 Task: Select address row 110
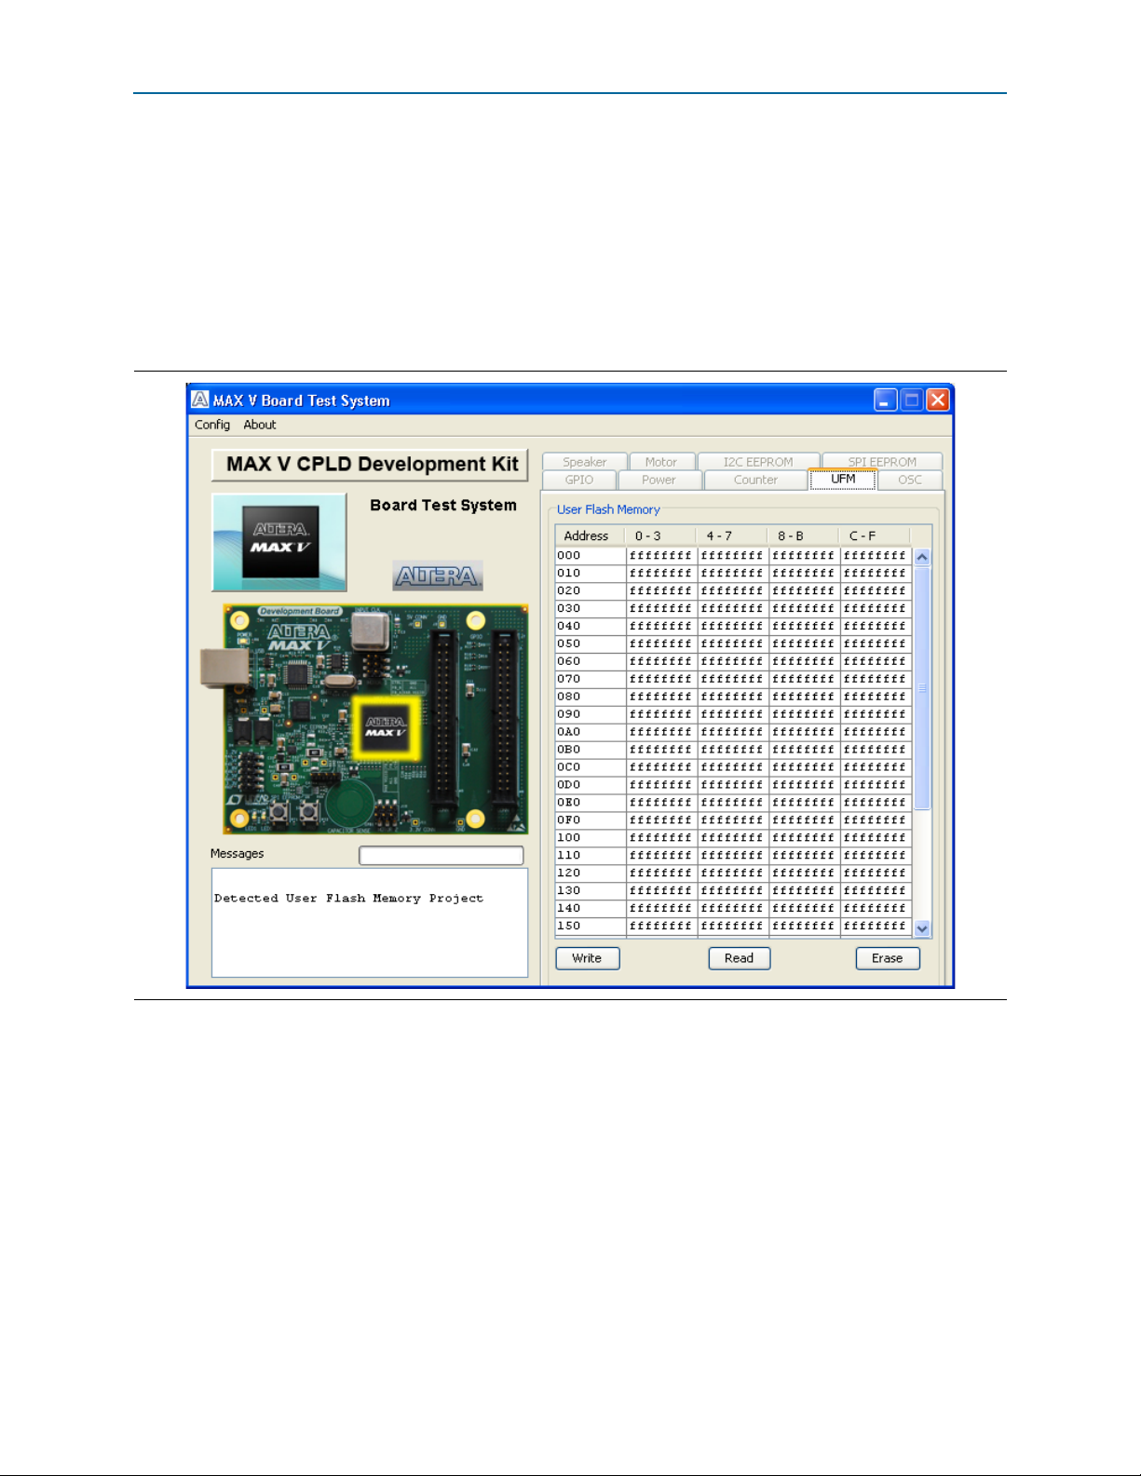(734, 856)
